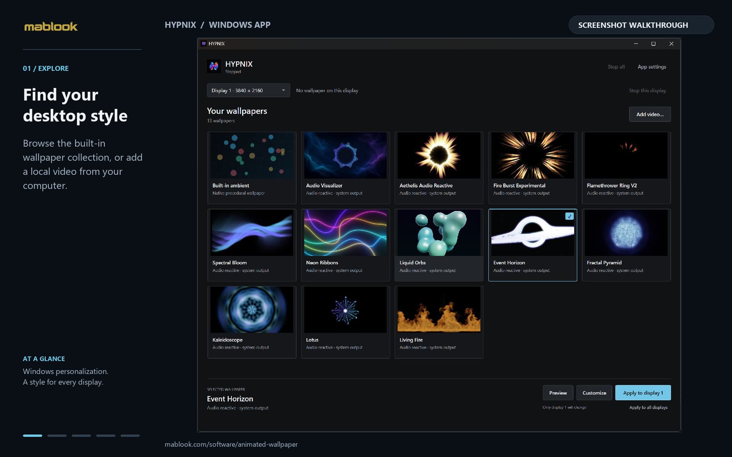This screenshot has height=457, width=732.
Task: Minimize the HYPNIX window
Action: tap(636, 44)
